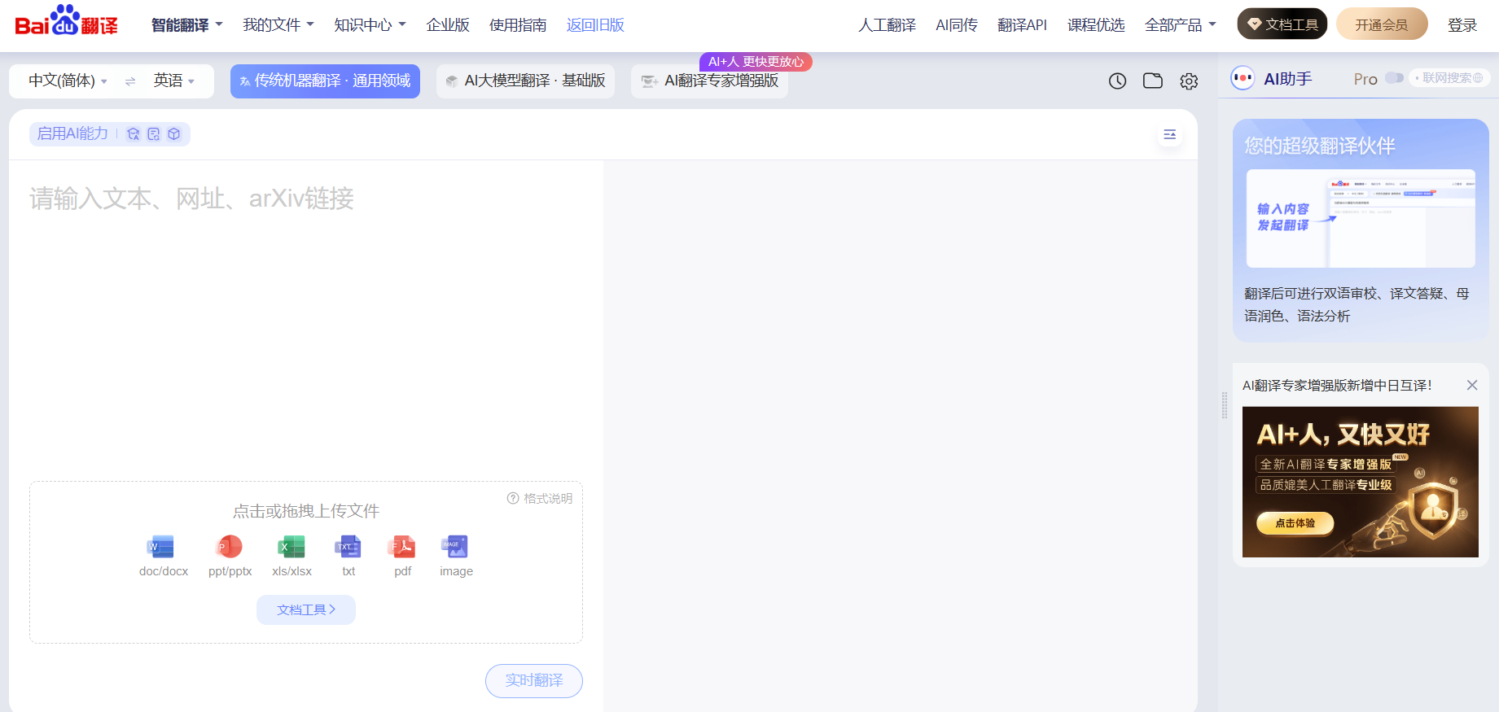Image resolution: width=1499 pixels, height=712 pixels.
Task: Click the 开通会员 membership button
Action: [x=1381, y=24]
